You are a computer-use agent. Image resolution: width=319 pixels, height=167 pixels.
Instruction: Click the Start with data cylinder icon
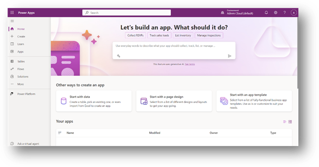coord(64,101)
